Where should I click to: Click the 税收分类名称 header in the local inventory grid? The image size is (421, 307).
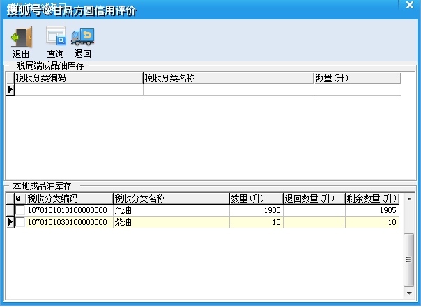point(171,198)
